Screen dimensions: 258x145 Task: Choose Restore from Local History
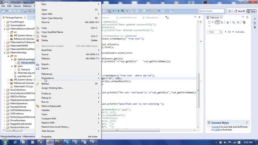(x=69, y=127)
